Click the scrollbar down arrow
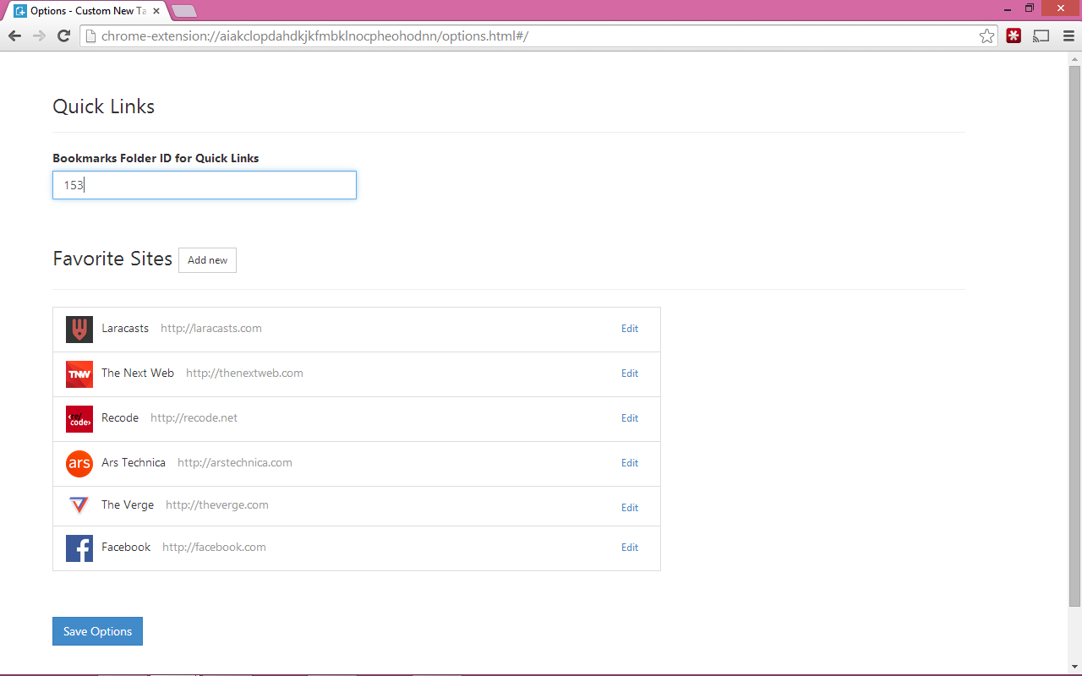The height and width of the screenshot is (676, 1082). (x=1074, y=669)
